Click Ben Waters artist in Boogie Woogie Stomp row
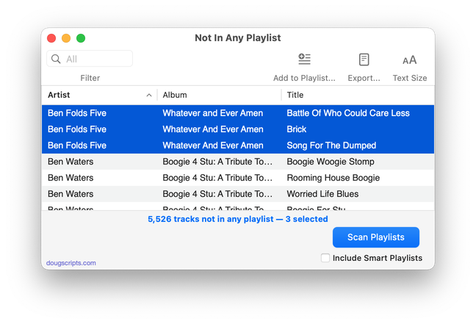The width and height of the screenshot is (476, 324). [x=71, y=162]
